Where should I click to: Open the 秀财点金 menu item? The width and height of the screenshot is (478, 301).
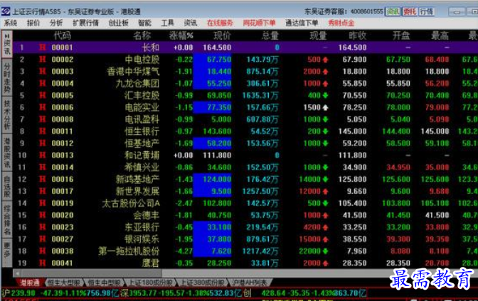click(341, 23)
